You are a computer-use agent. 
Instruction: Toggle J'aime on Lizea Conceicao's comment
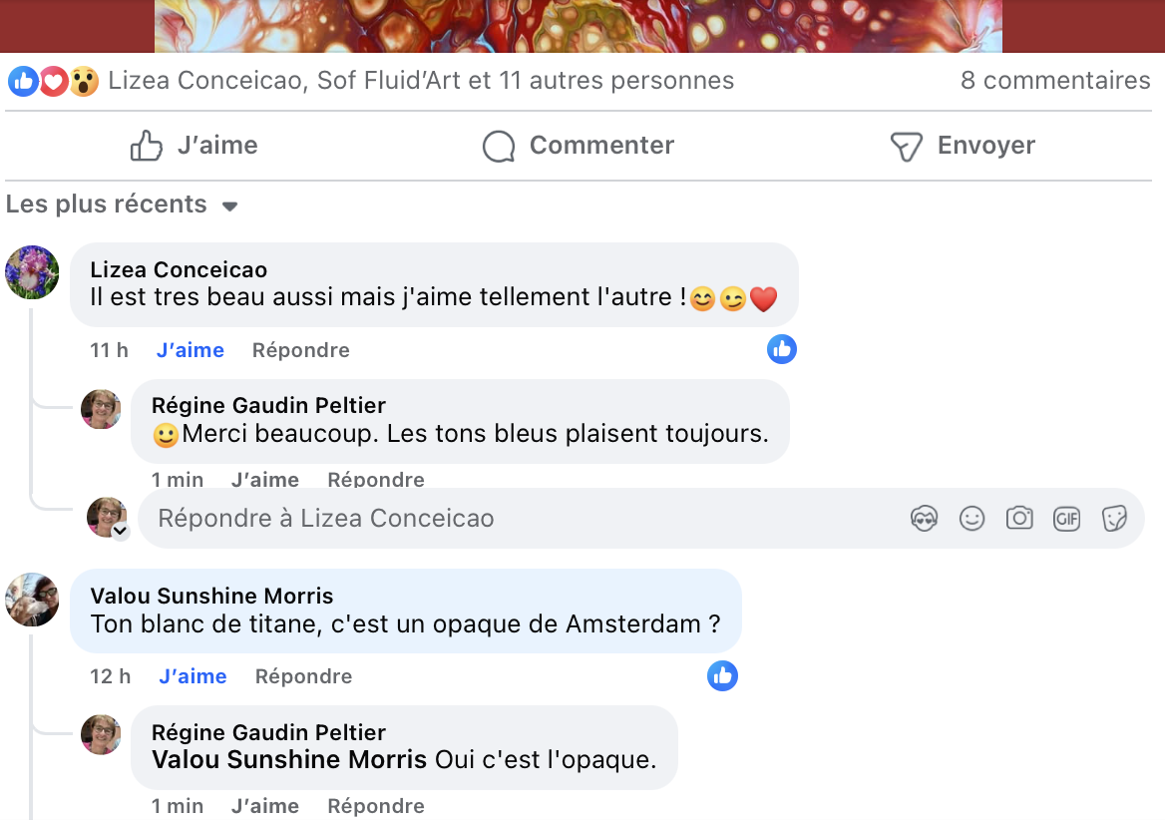pyautogui.click(x=190, y=350)
